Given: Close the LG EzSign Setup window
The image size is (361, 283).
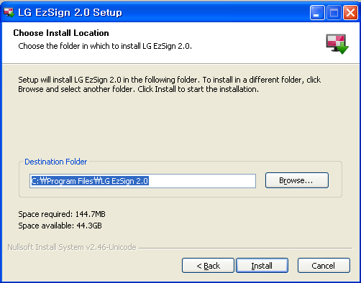Looking at the screenshot, I should tap(350, 13).
